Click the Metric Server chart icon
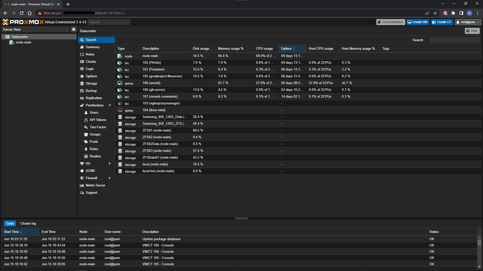This screenshot has height=271, width=483. [82, 185]
